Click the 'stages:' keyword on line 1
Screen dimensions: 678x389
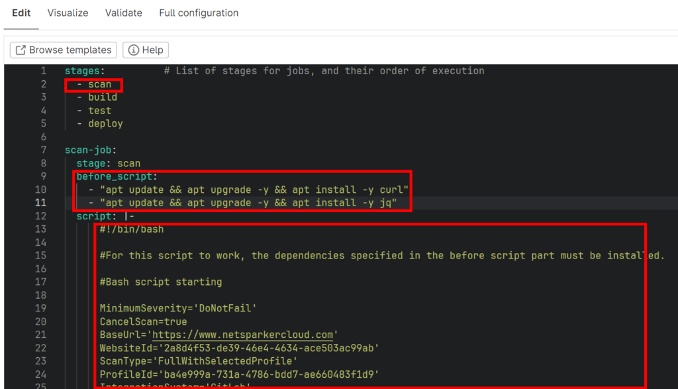(82, 70)
